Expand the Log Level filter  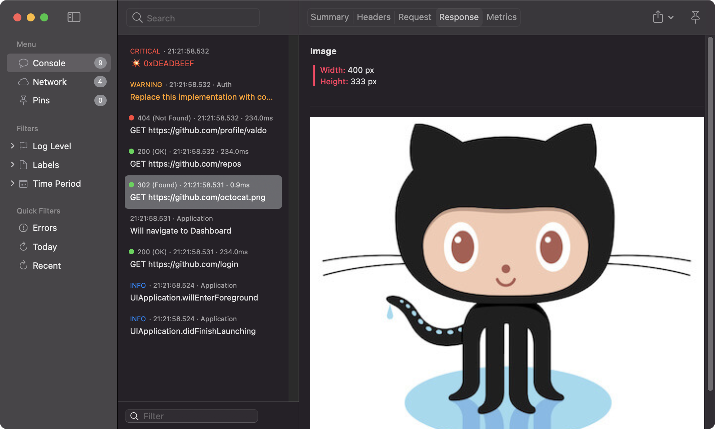click(x=12, y=146)
